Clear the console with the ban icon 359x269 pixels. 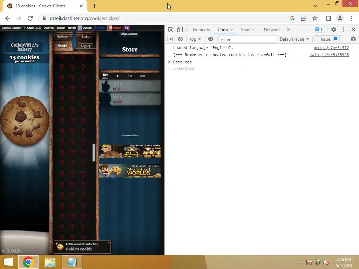[181, 39]
